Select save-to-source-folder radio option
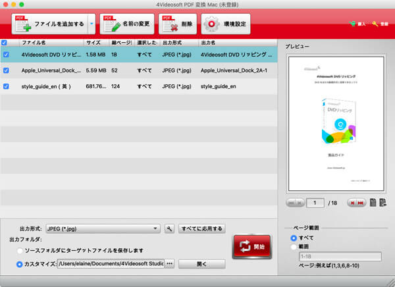The image size is (395, 287). coord(20,251)
